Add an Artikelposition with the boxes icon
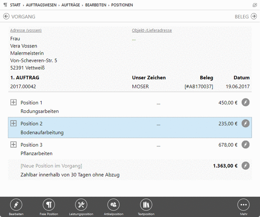Viewport: 260px width, 217px height. coord(114,205)
